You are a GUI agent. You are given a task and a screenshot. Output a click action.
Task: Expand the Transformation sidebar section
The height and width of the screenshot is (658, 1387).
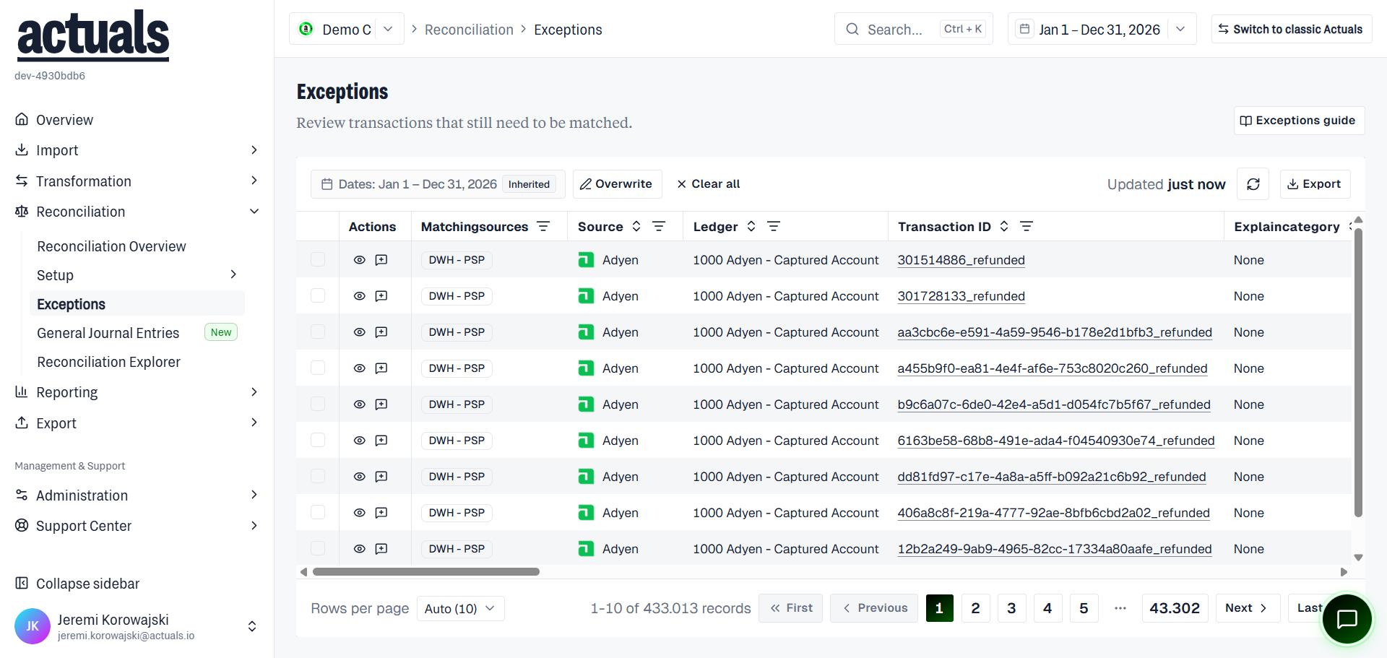[x=137, y=181]
